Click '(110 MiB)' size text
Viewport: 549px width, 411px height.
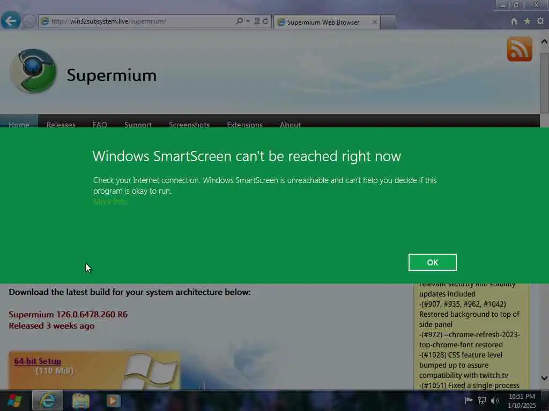[x=55, y=371]
